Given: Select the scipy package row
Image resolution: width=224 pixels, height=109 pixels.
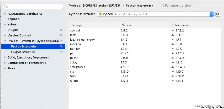Looking at the screenshot, I should coord(145,62).
